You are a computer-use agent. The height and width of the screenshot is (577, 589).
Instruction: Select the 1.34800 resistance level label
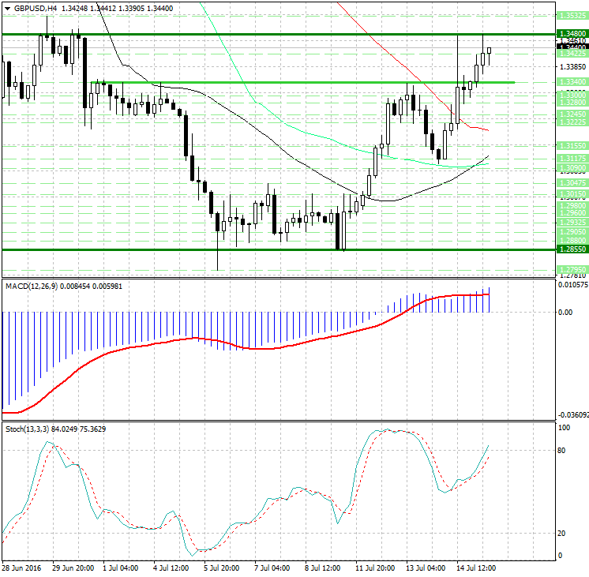click(x=572, y=34)
